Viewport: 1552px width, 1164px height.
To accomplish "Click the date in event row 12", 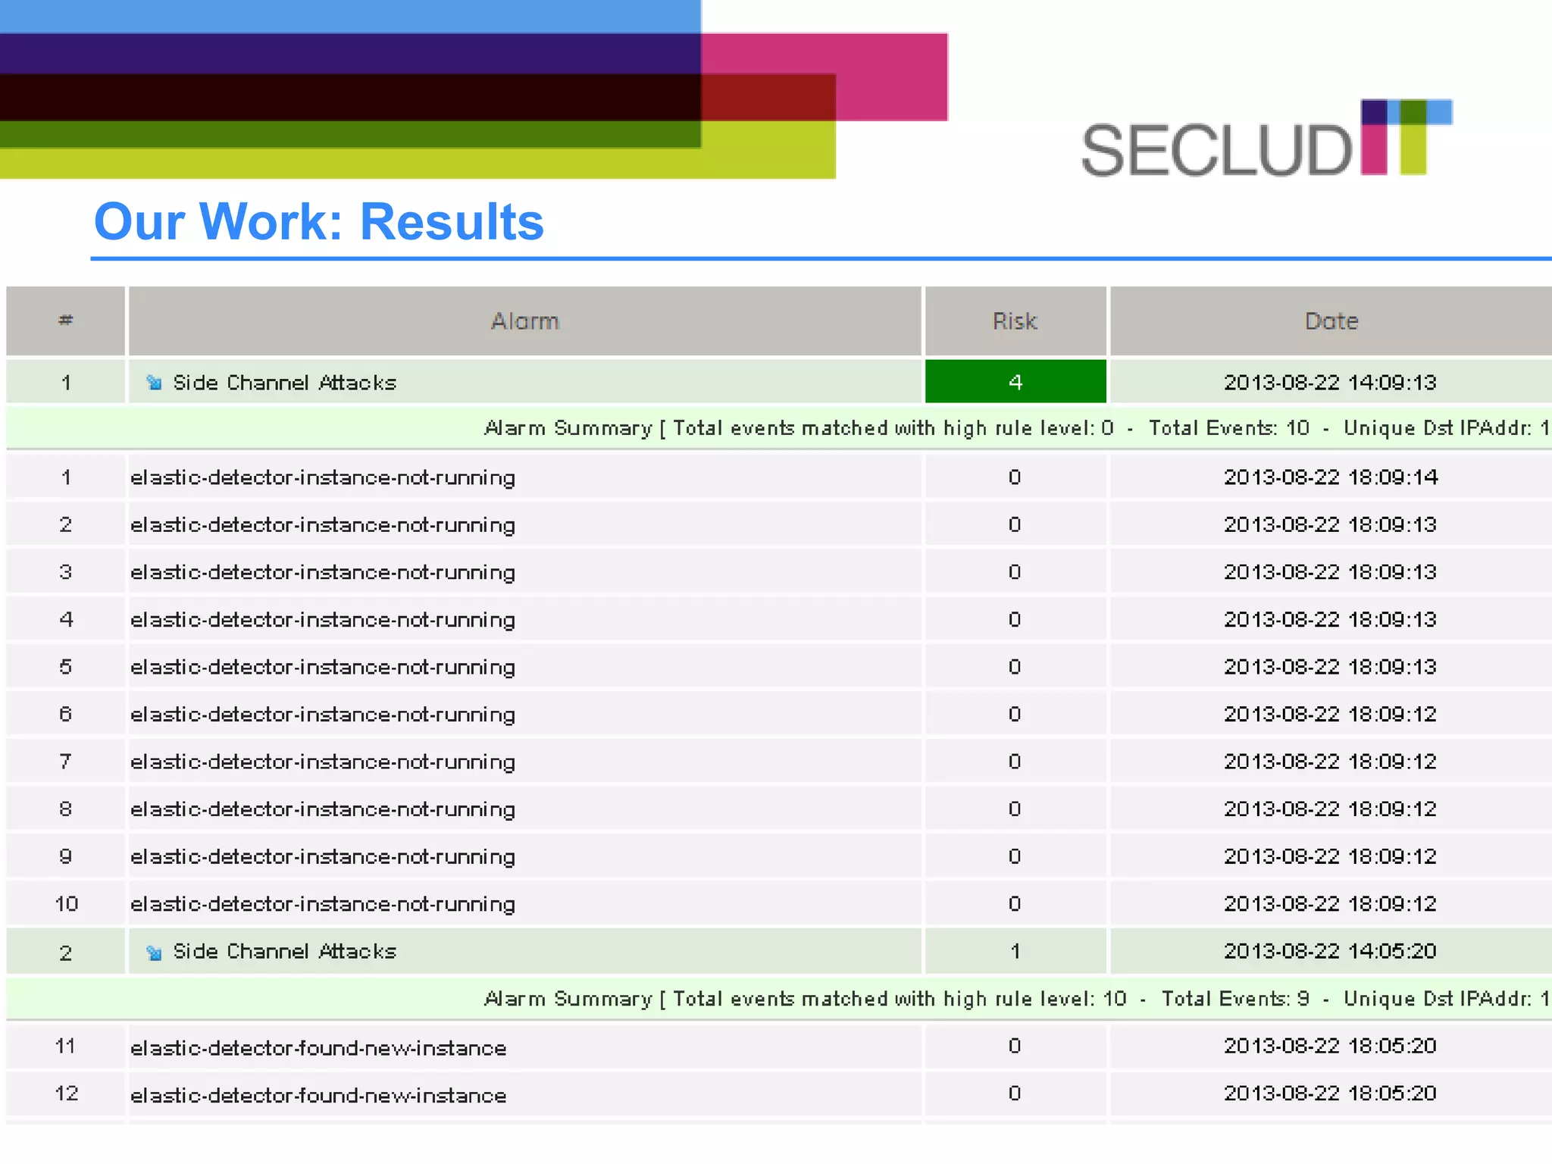I will click(x=1331, y=1093).
